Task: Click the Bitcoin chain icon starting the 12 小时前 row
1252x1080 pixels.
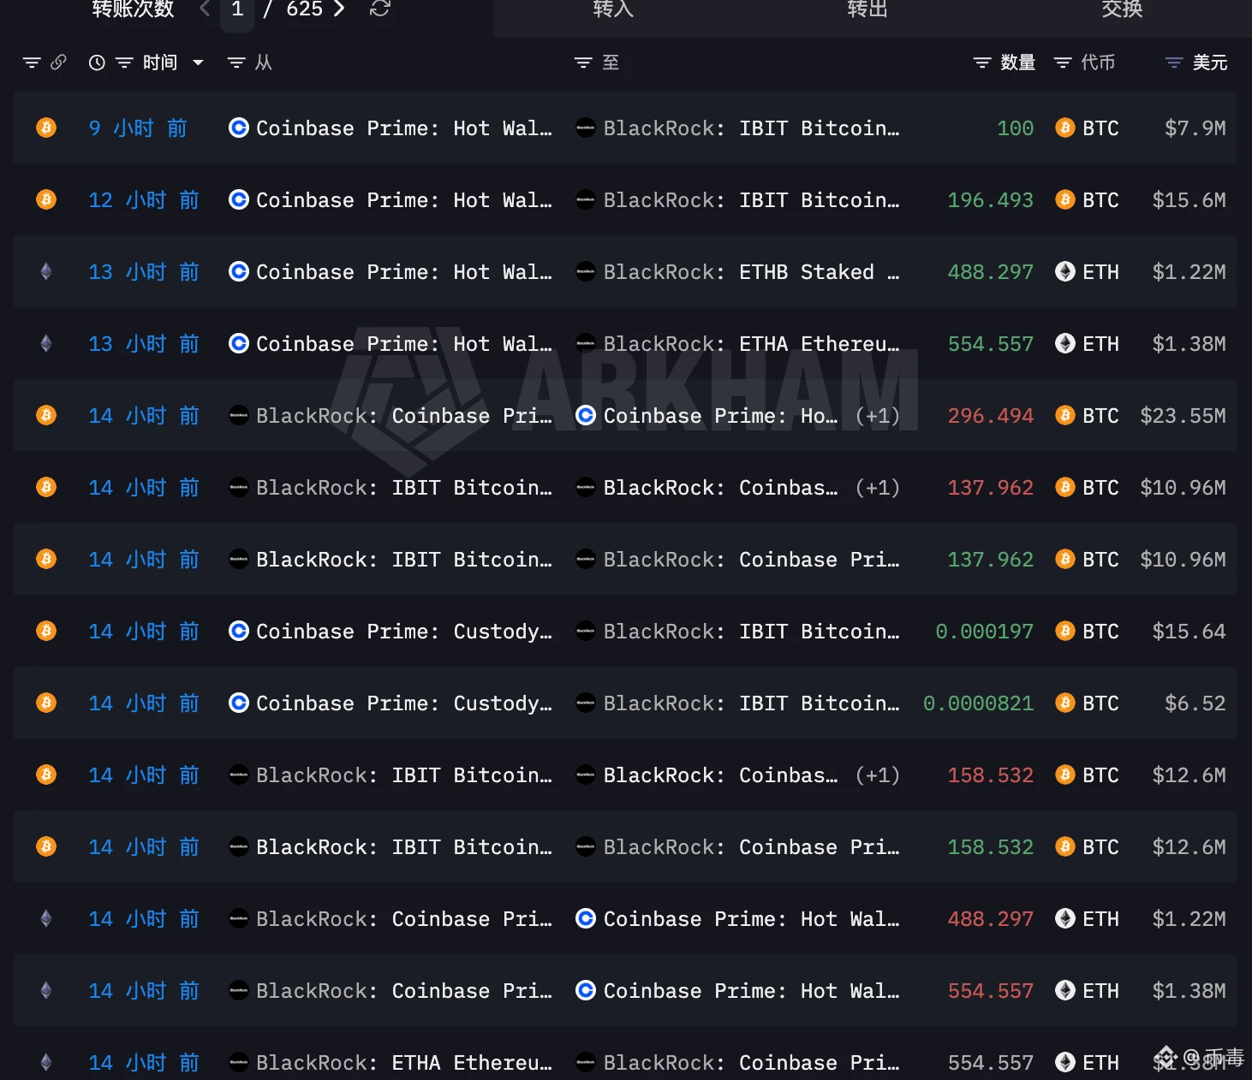Action: [x=46, y=199]
